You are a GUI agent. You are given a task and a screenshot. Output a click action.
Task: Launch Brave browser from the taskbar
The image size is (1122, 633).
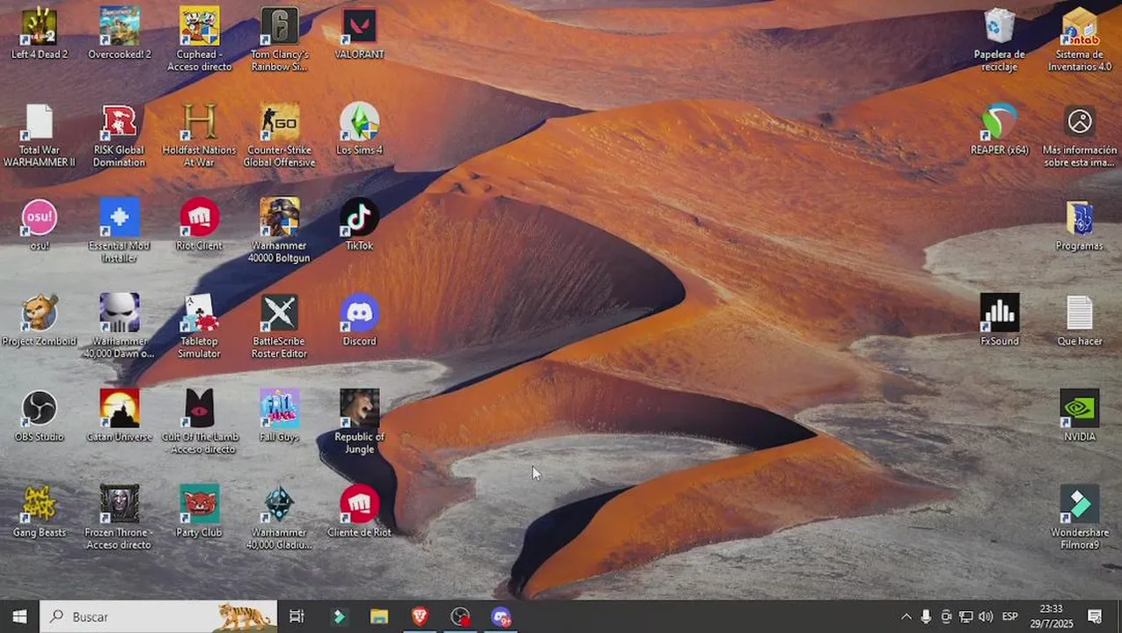[420, 616]
